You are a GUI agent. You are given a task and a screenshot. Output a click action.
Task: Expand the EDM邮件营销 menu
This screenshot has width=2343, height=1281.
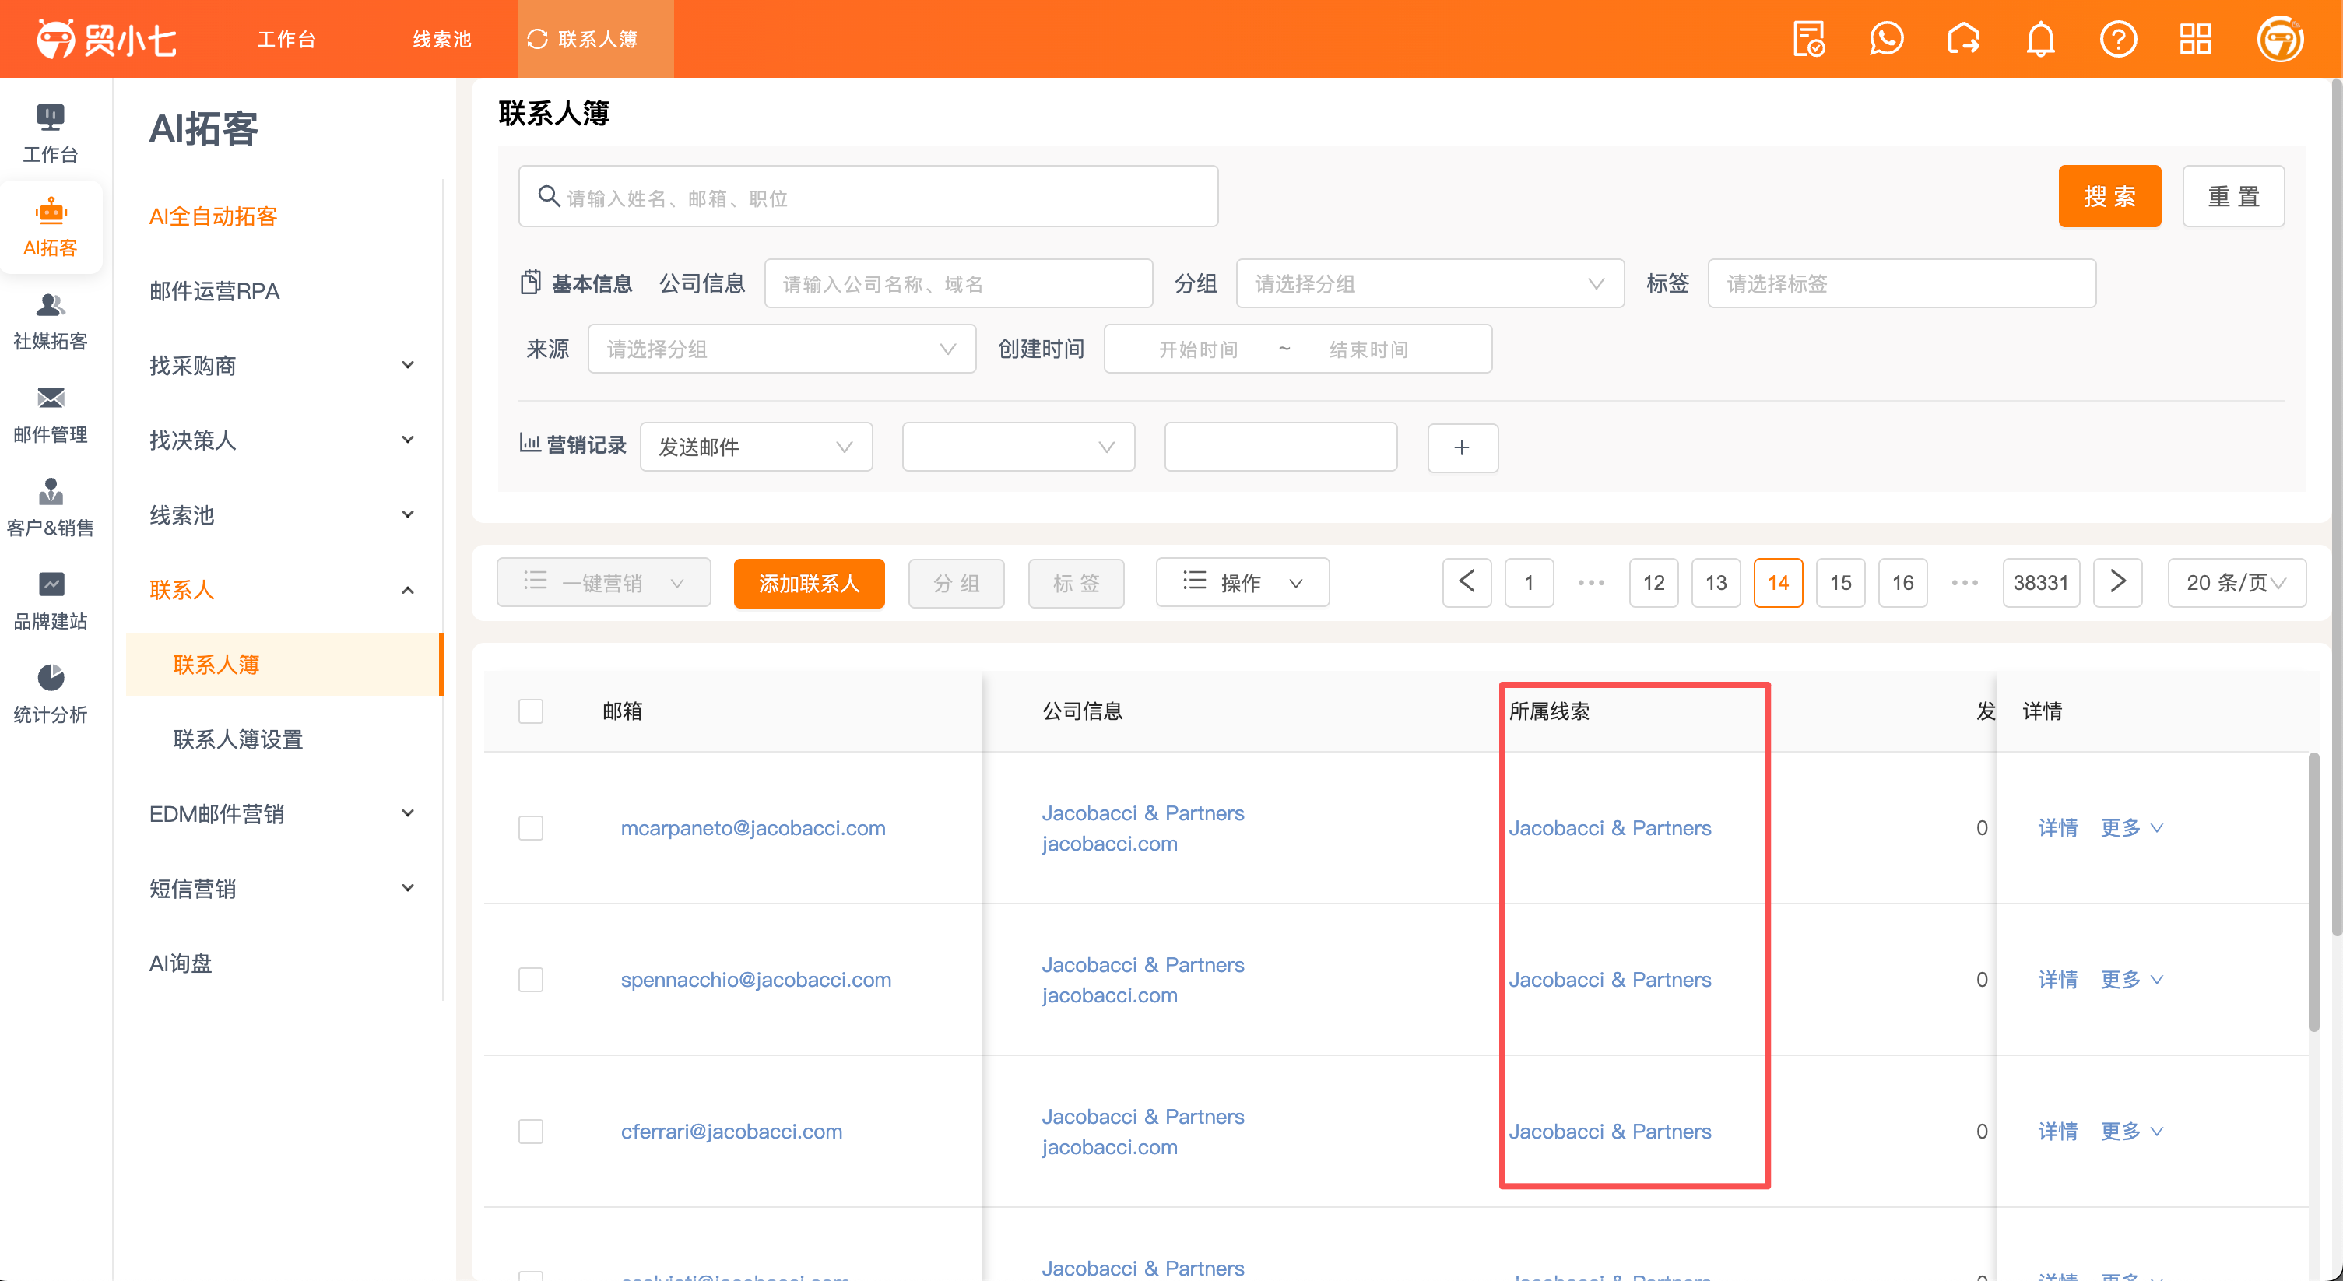coord(283,814)
